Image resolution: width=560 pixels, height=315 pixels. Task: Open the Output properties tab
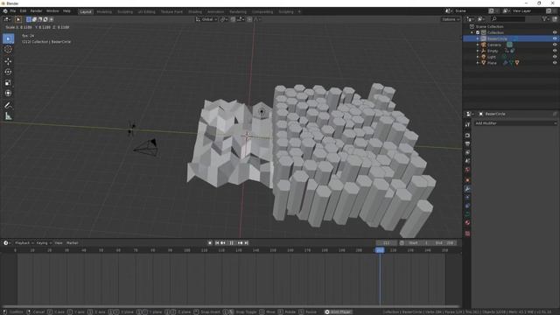pos(467,143)
